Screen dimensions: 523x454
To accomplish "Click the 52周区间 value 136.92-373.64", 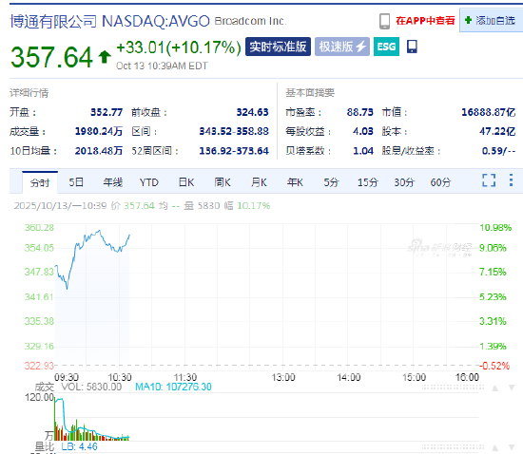I will click(234, 151).
